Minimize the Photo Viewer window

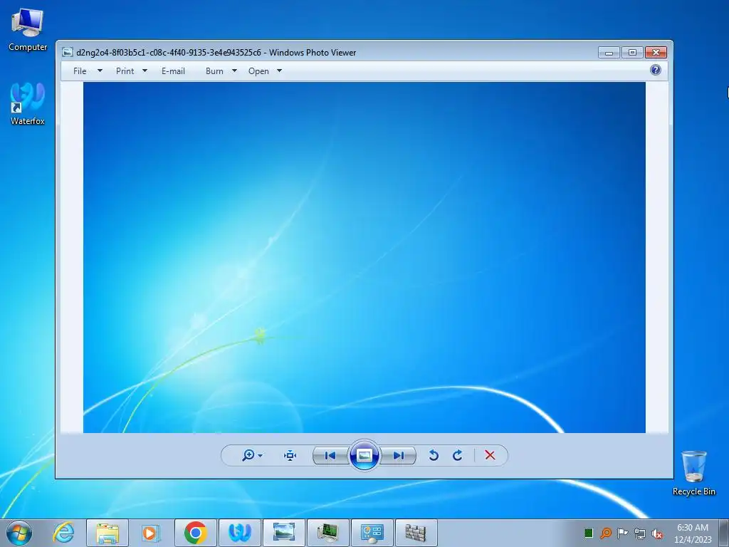coord(609,53)
